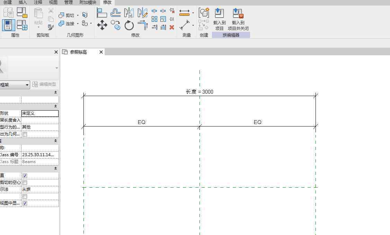Toggle the 视图中显... checkbox
Image resolution: width=390 pixels, height=235 pixels.
click(25, 204)
